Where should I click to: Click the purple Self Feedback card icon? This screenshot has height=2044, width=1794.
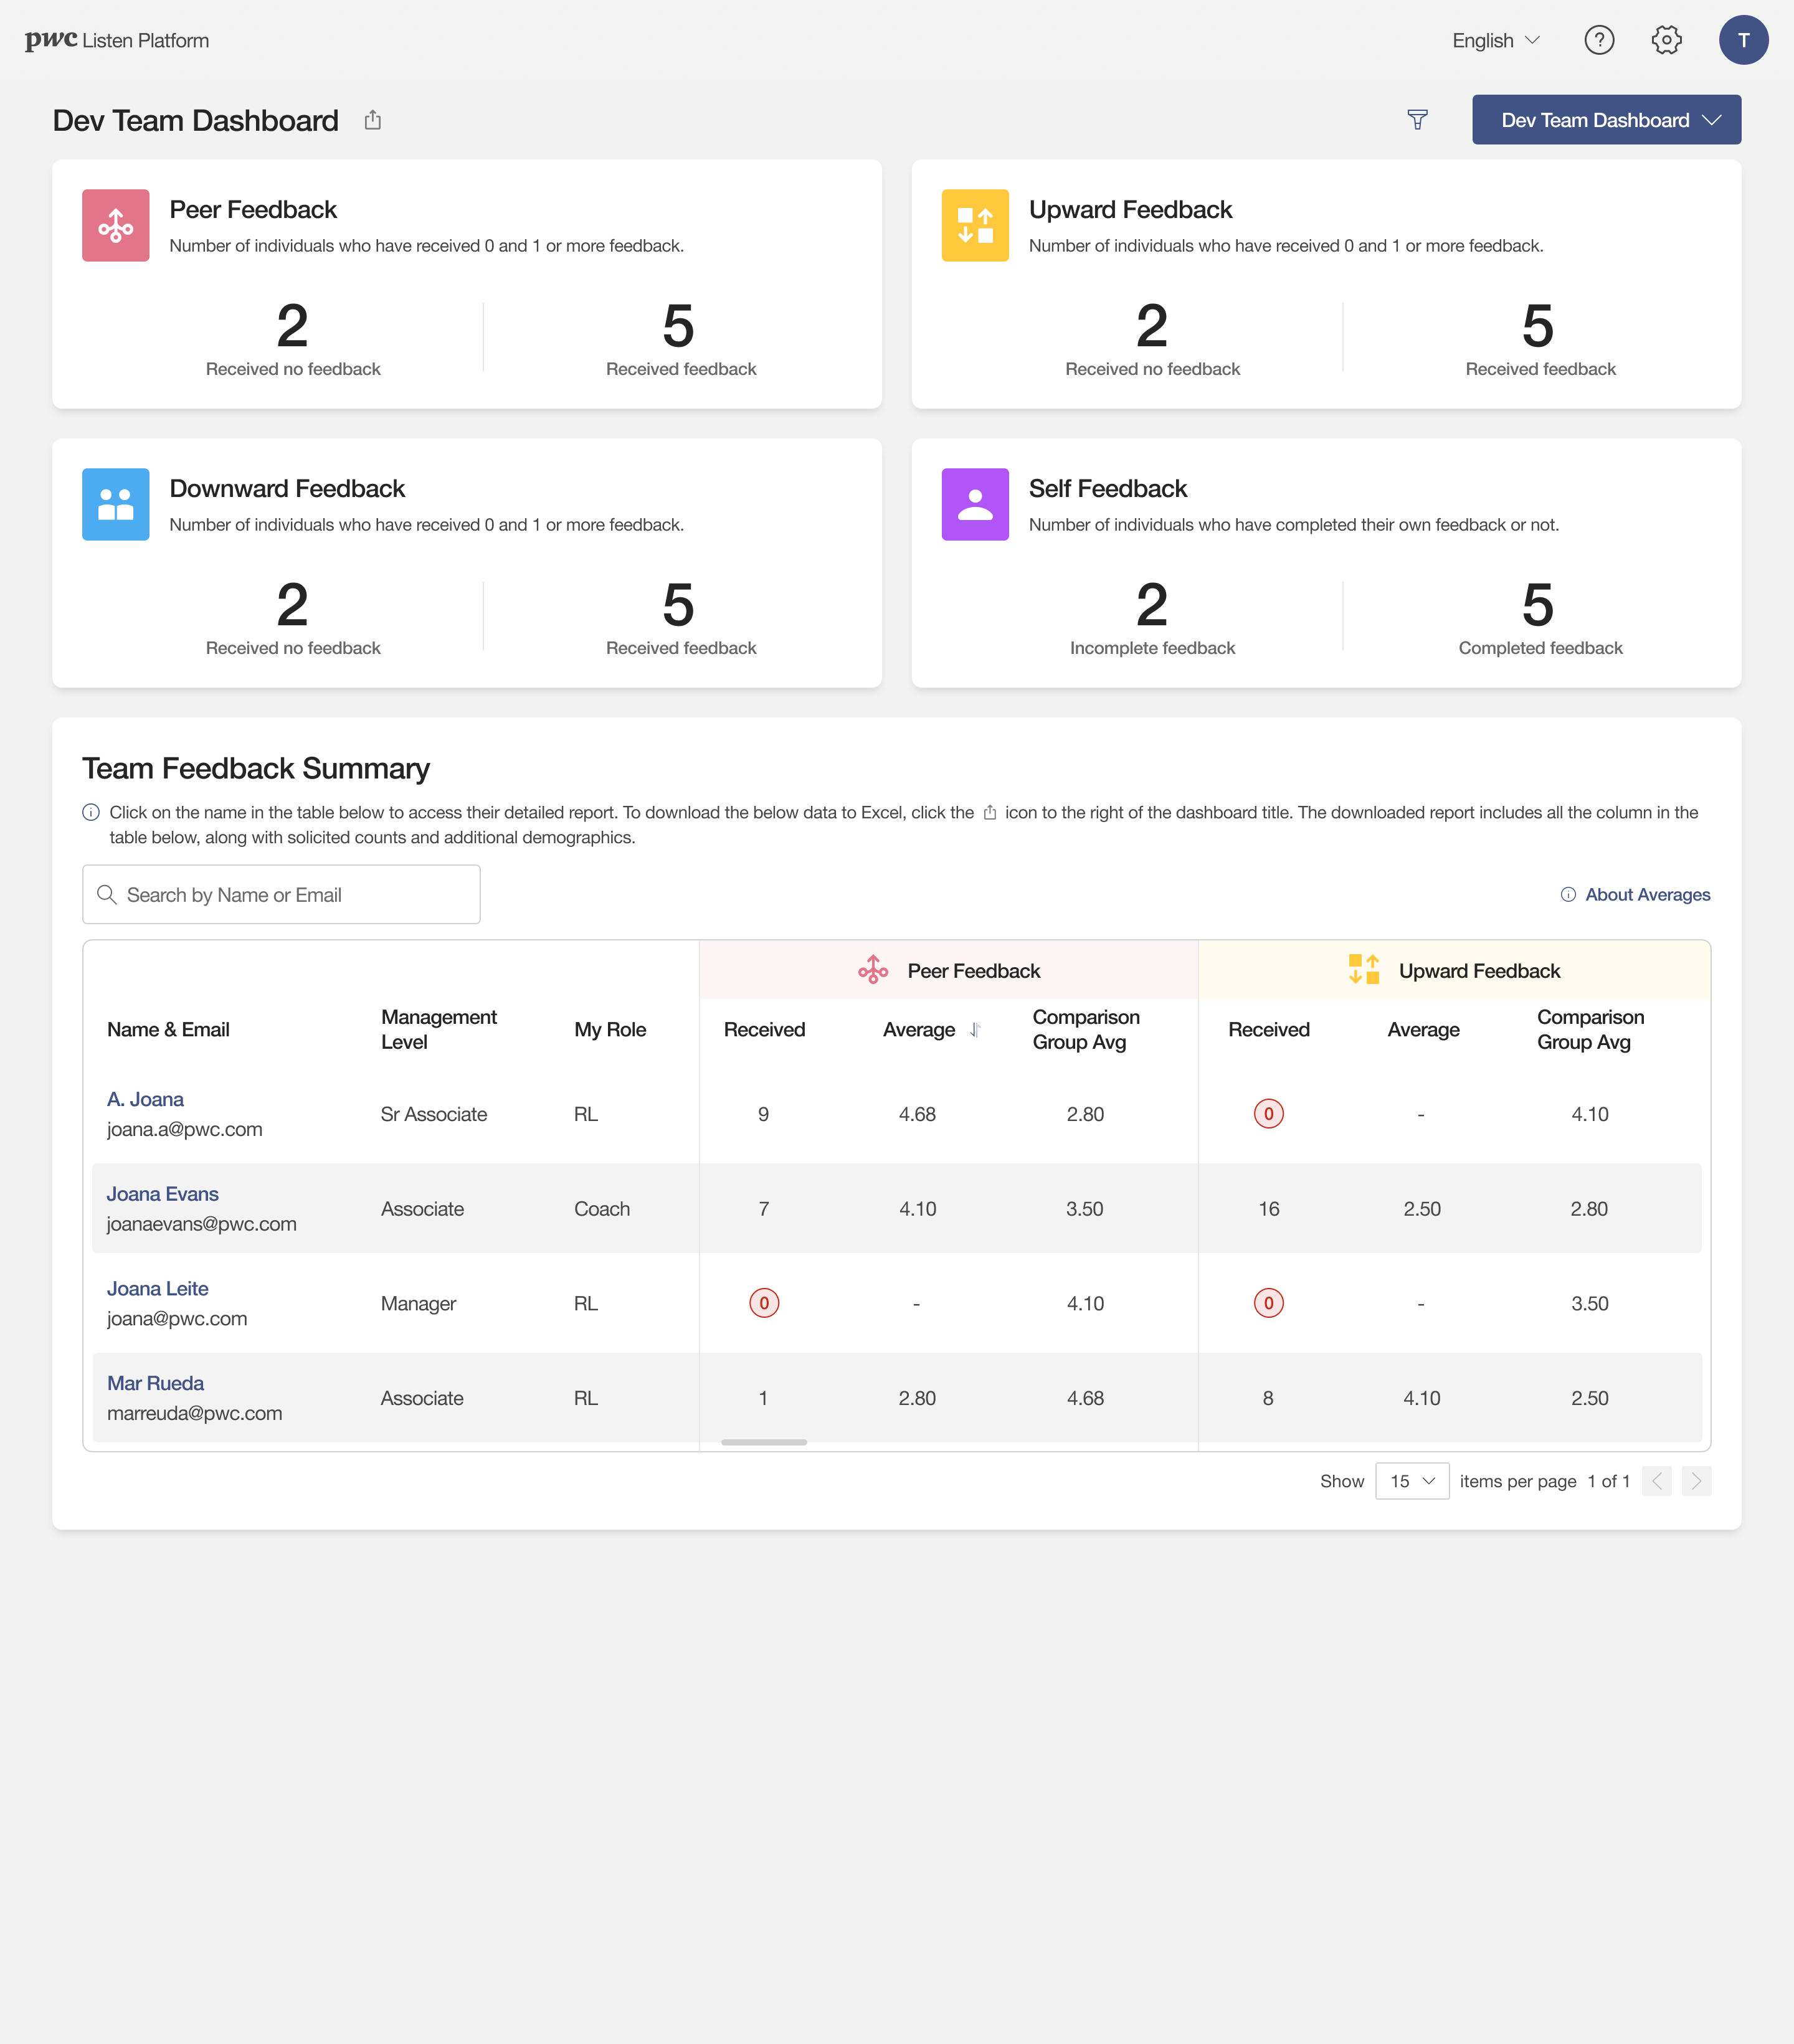tap(975, 504)
